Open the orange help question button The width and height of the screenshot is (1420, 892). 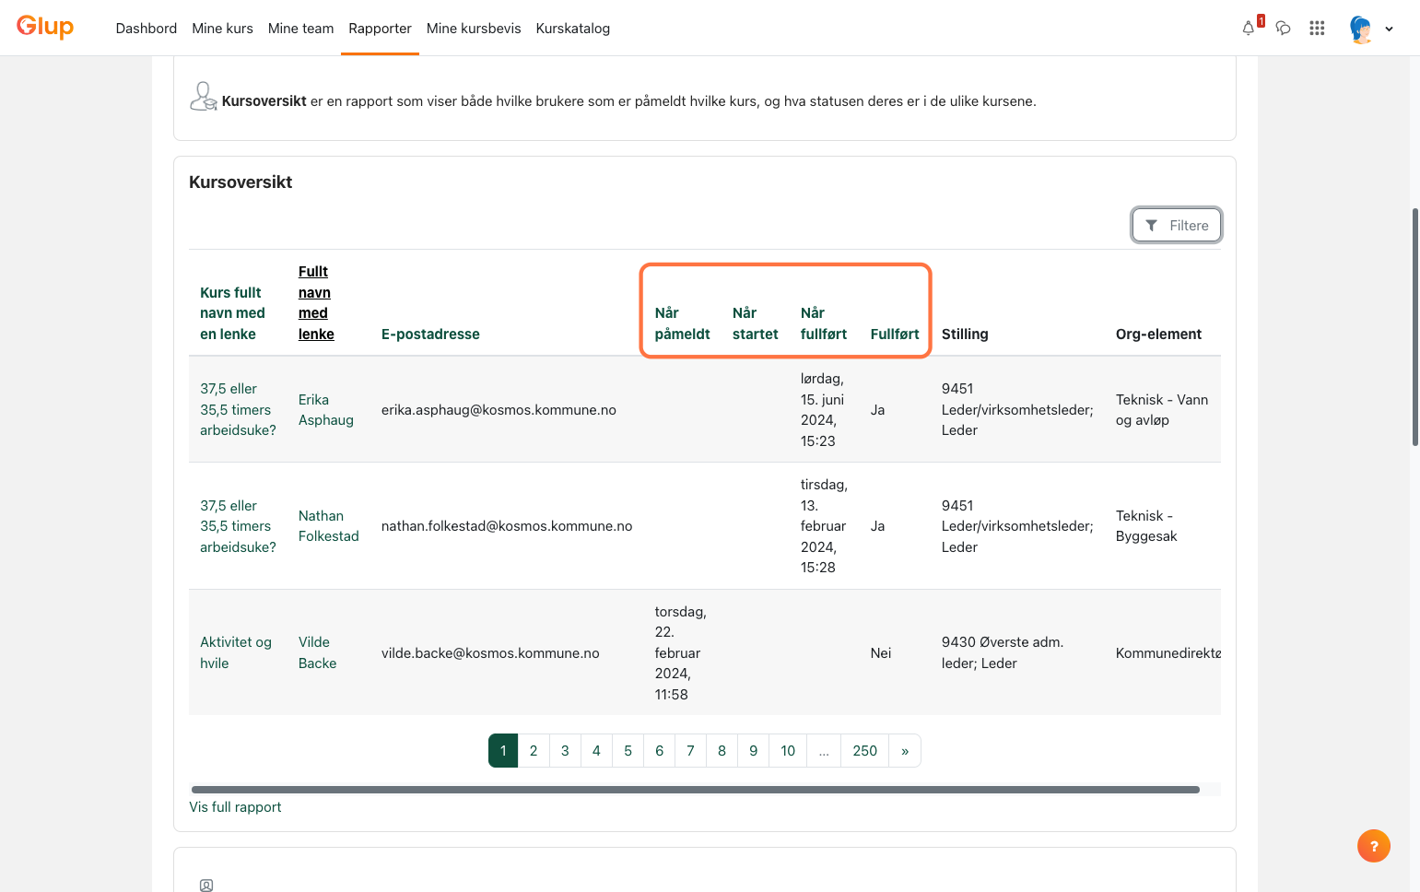[1373, 846]
